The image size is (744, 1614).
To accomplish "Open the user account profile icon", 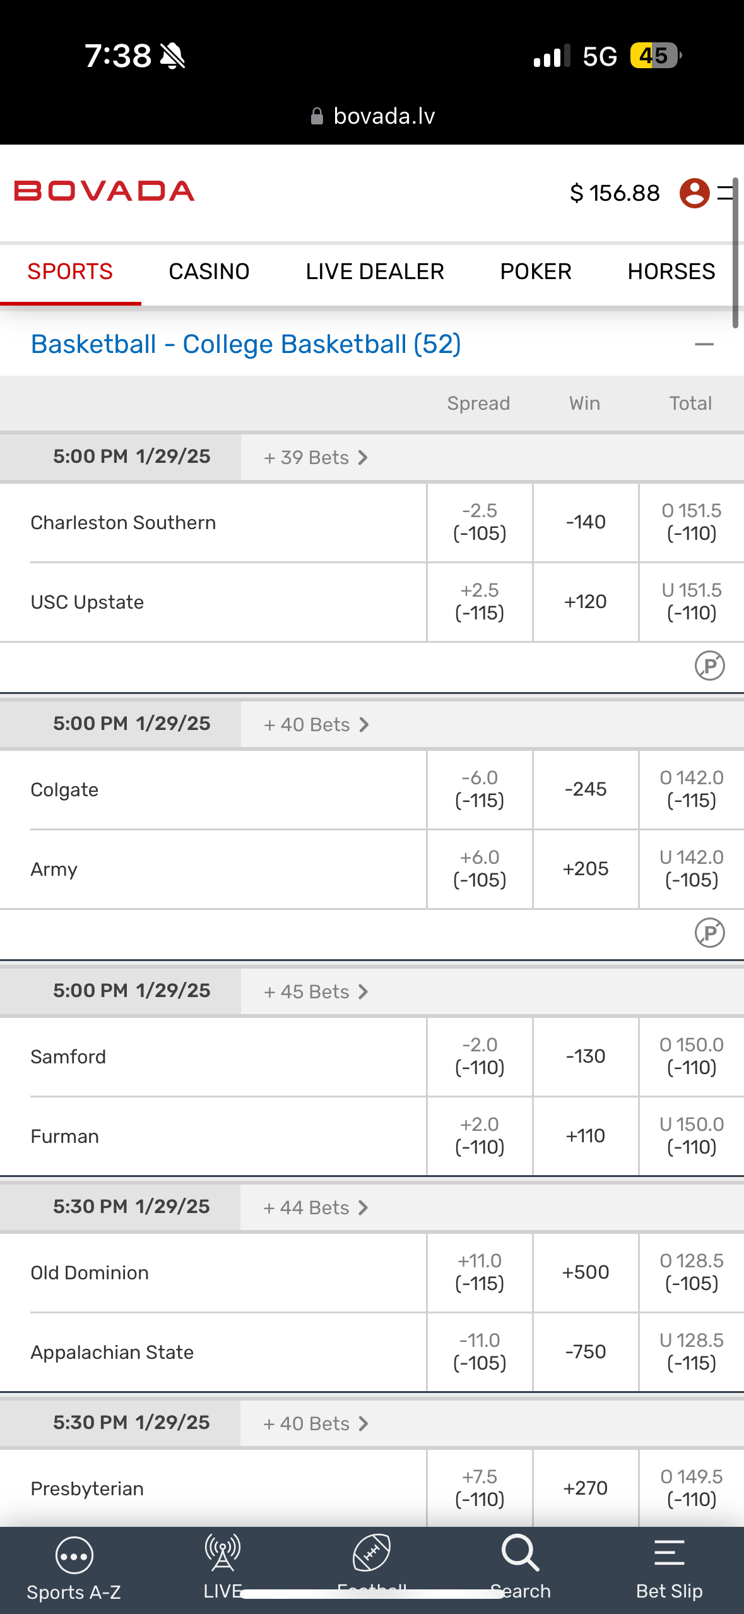I will pyautogui.click(x=694, y=193).
